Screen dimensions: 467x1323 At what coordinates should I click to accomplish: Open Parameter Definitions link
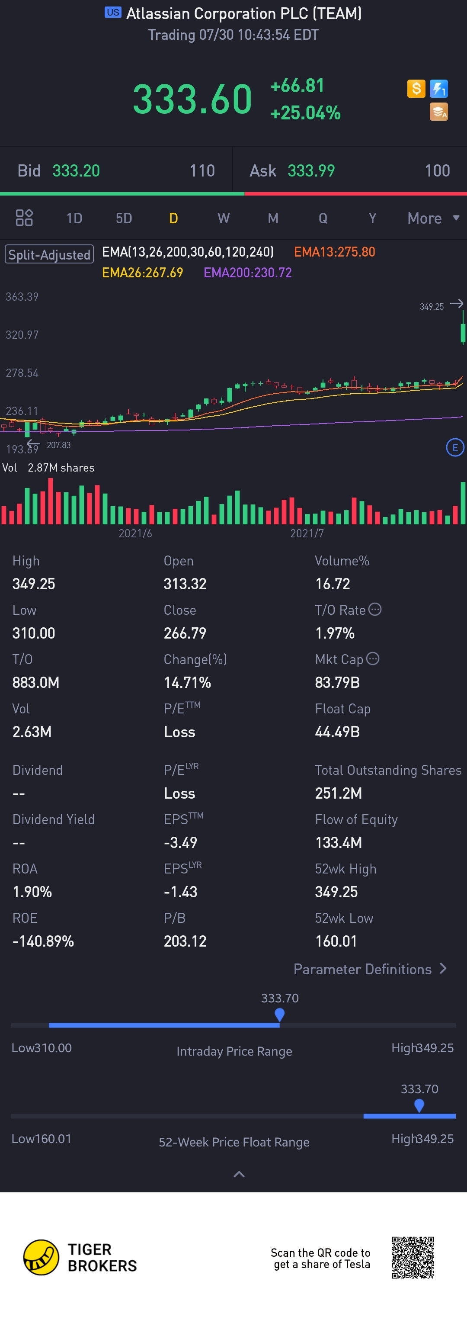tap(370, 969)
